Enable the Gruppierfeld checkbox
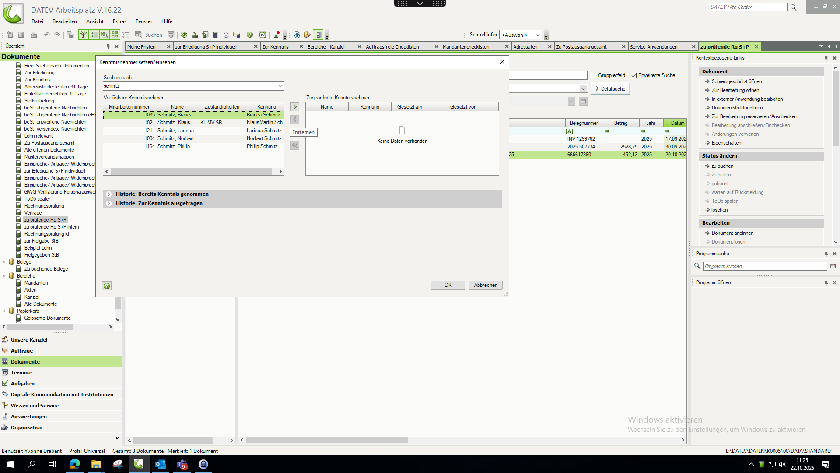This screenshot has width=840, height=473. 594,75
